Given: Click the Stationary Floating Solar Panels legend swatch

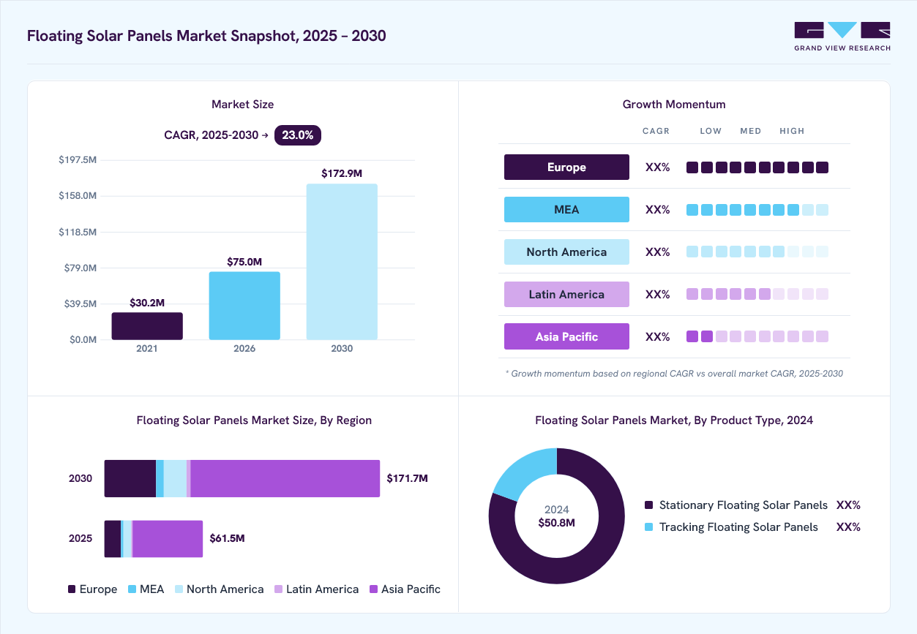Looking at the screenshot, I should pyautogui.click(x=648, y=505).
